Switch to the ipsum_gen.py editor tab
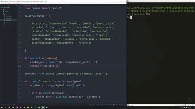Screen dimensions: 195x109 pyautogui.click(x=27, y=5)
